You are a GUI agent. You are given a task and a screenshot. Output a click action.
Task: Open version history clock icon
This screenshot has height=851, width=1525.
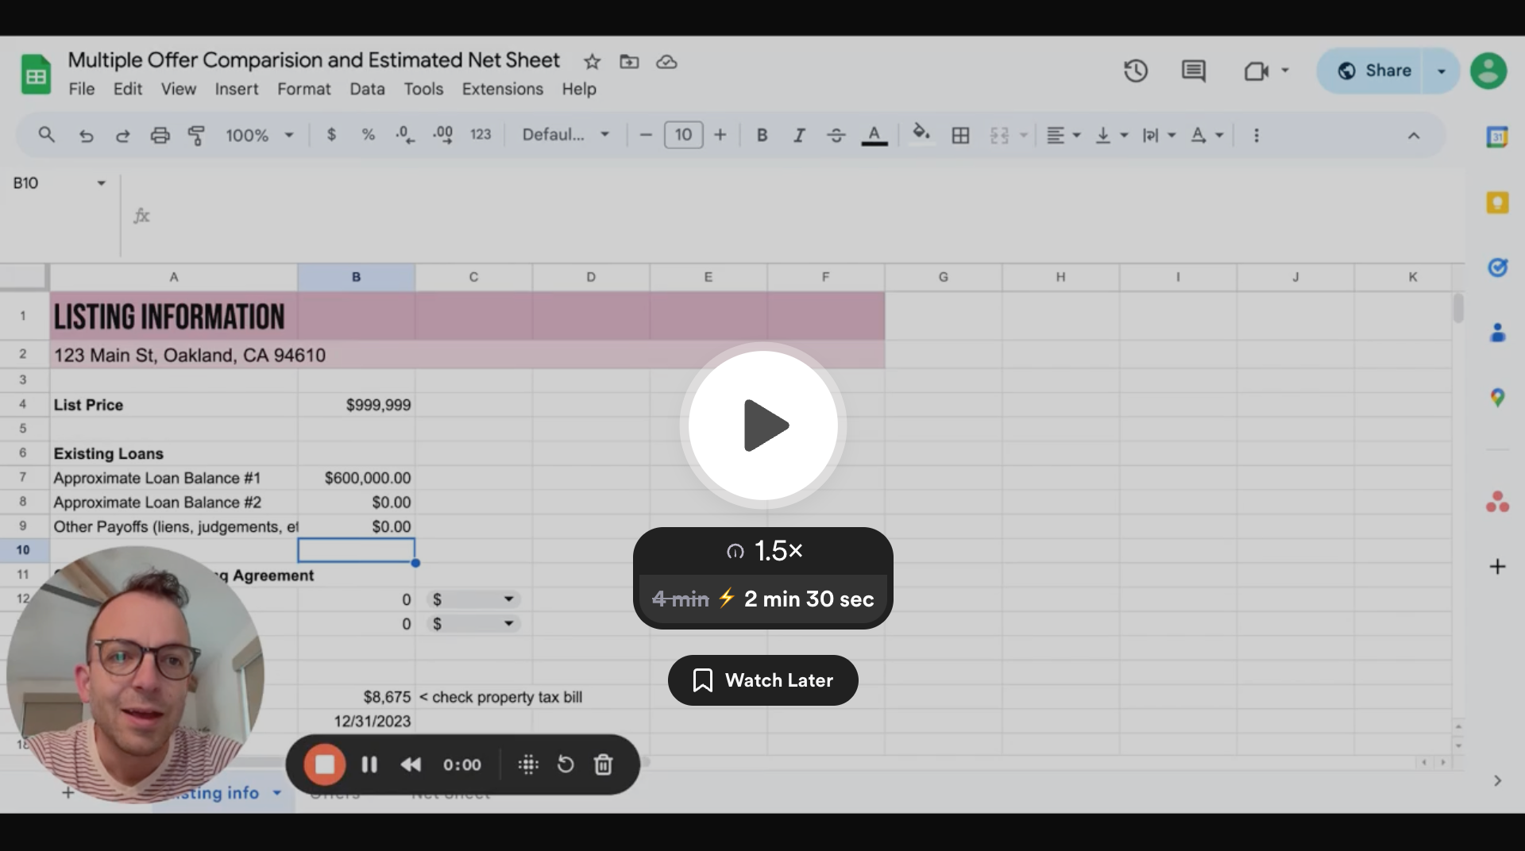(x=1136, y=71)
